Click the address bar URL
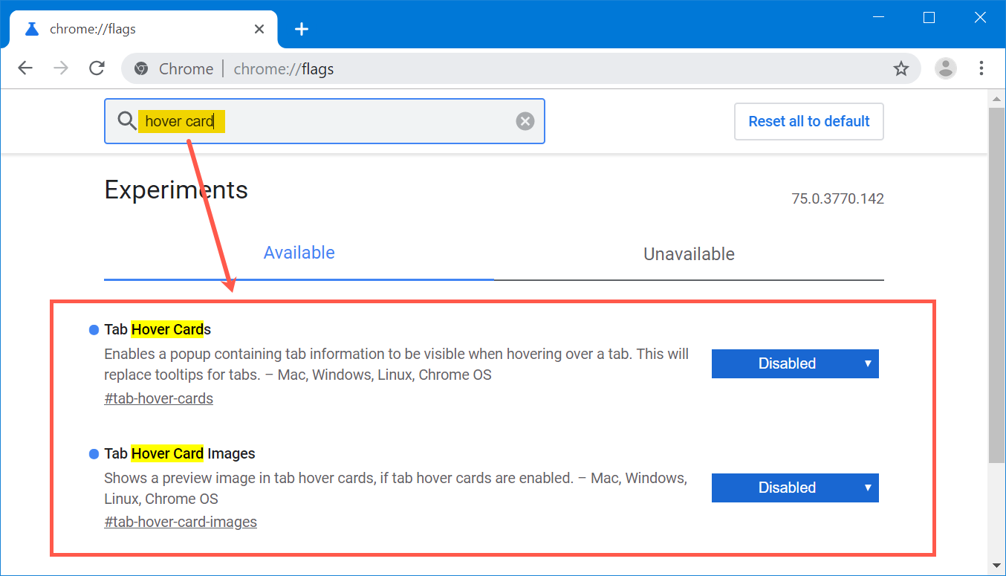The height and width of the screenshot is (576, 1006). coord(283,69)
